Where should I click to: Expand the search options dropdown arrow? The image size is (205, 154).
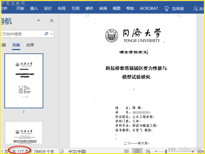tap(52, 34)
